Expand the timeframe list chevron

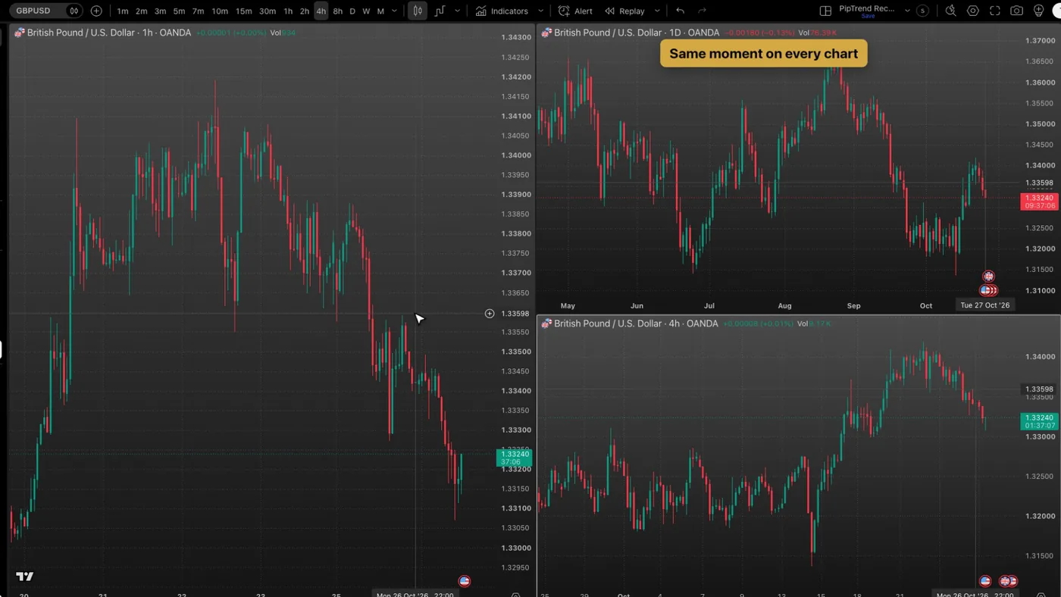click(x=394, y=11)
